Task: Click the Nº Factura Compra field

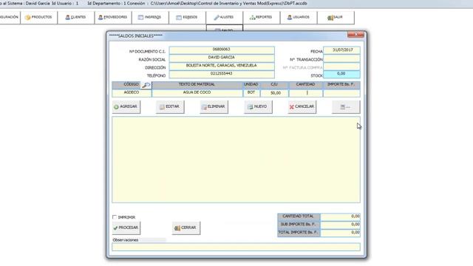Action: [341, 66]
